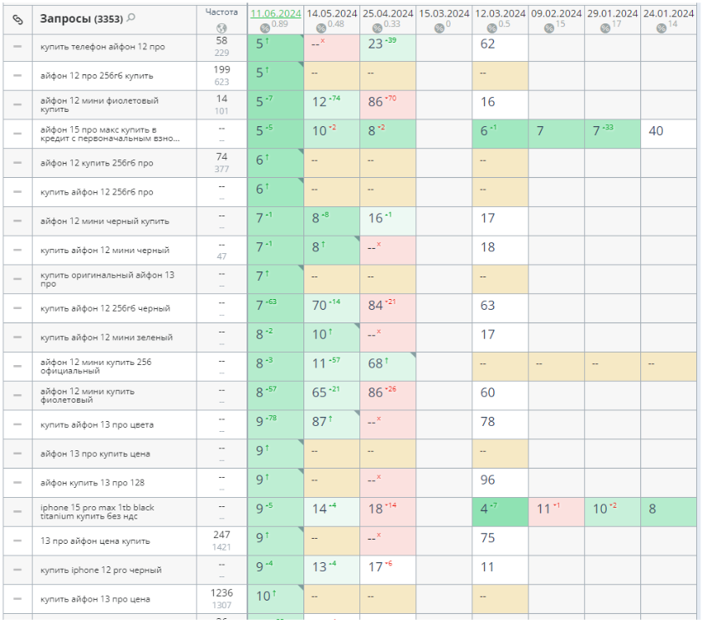Select the 12.03.2024 column header
This screenshot has width=708, height=624.
click(501, 13)
